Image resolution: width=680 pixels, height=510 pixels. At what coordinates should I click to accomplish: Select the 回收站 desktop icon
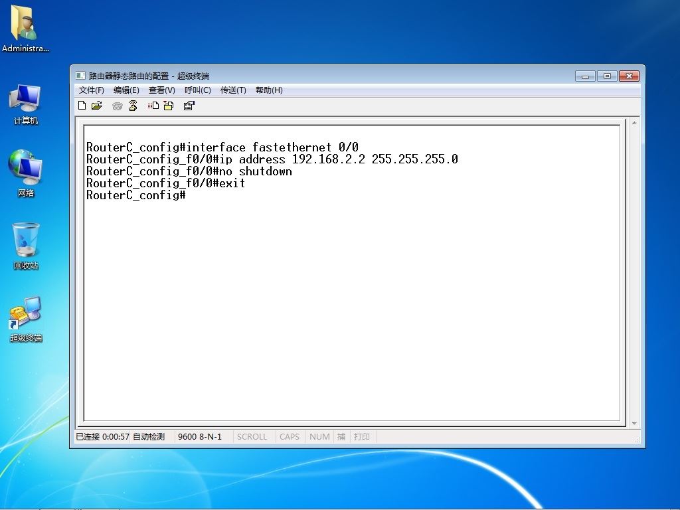(25, 246)
